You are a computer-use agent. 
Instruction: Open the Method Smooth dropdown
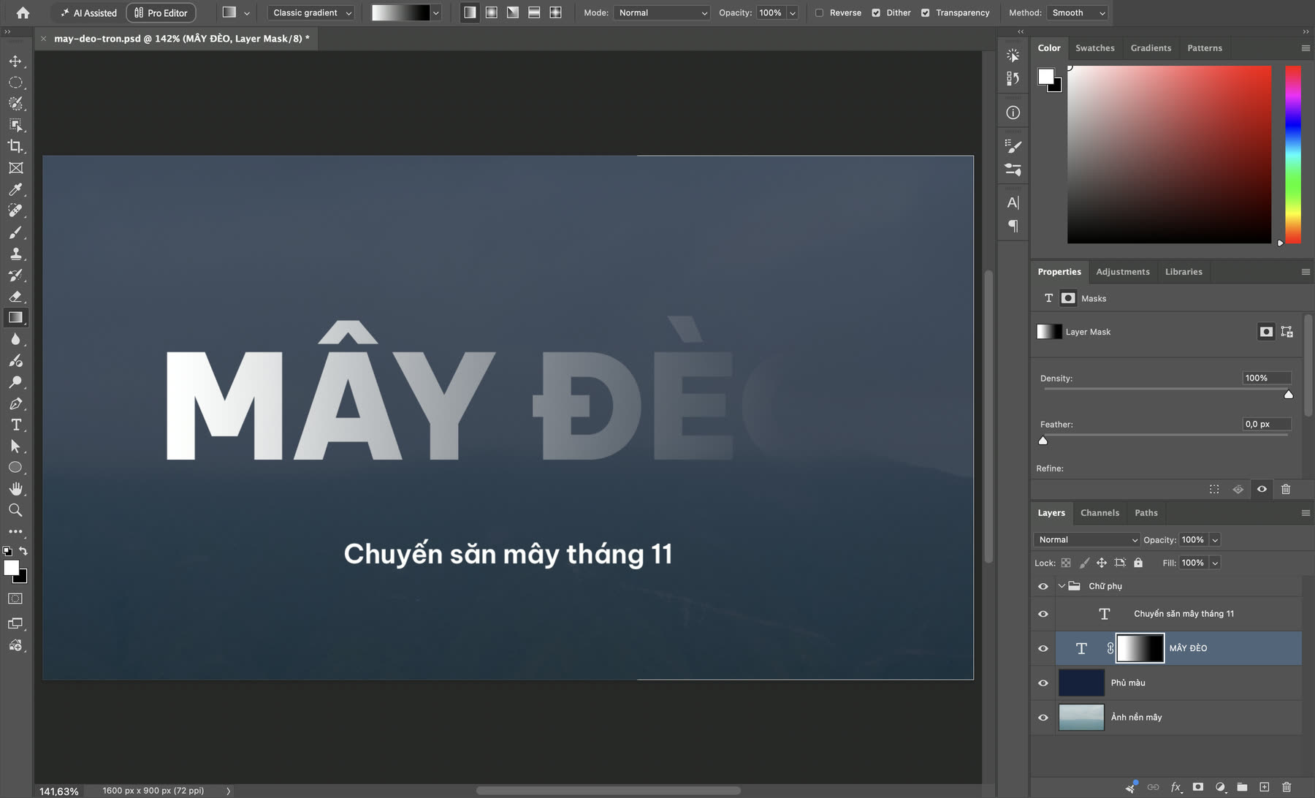click(1078, 12)
